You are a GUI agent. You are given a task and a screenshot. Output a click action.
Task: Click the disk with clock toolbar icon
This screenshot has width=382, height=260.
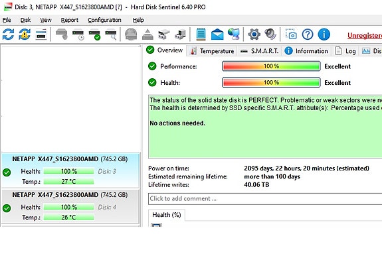point(78,34)
